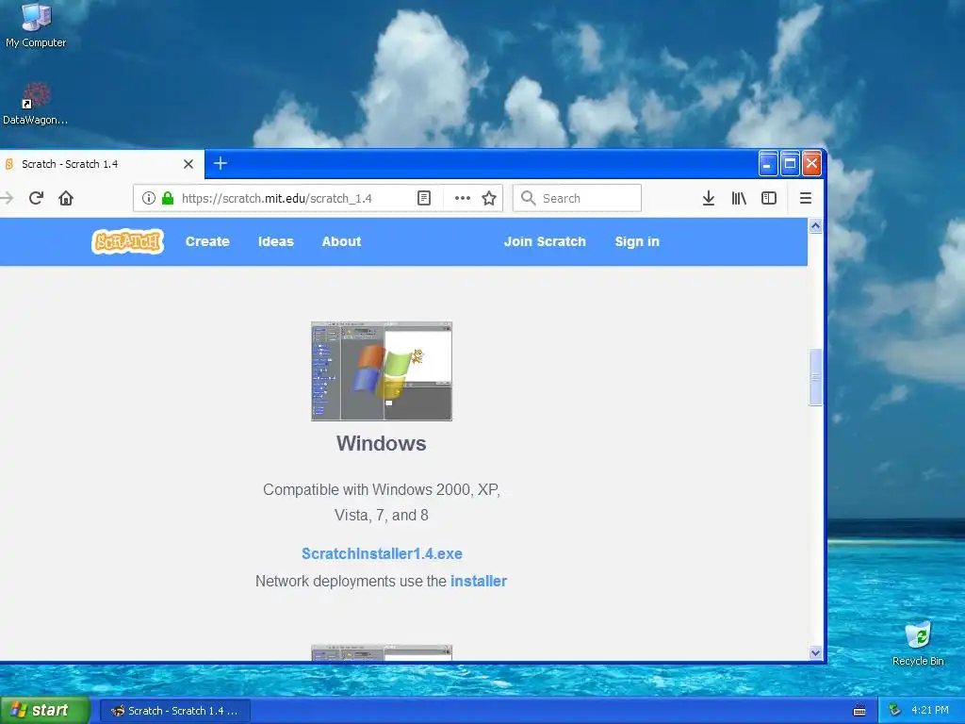This screenshot has width=965, height=724.
Task: Open the Start menu
Action: [x=45, y=711]
